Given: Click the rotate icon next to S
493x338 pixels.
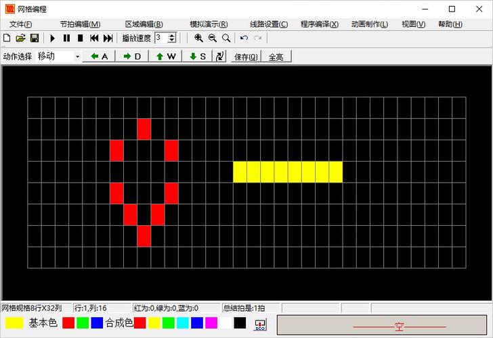Looking at the screenshot, I should click(220, 56).
